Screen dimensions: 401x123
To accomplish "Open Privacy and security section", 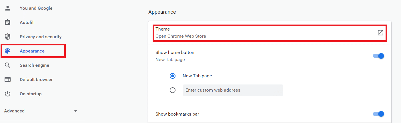I will [41, 37].
